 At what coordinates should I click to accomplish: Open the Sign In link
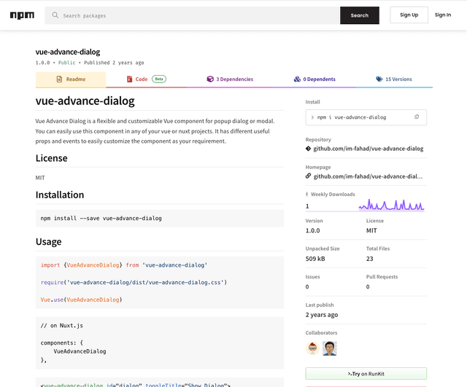tap(443, 15)
